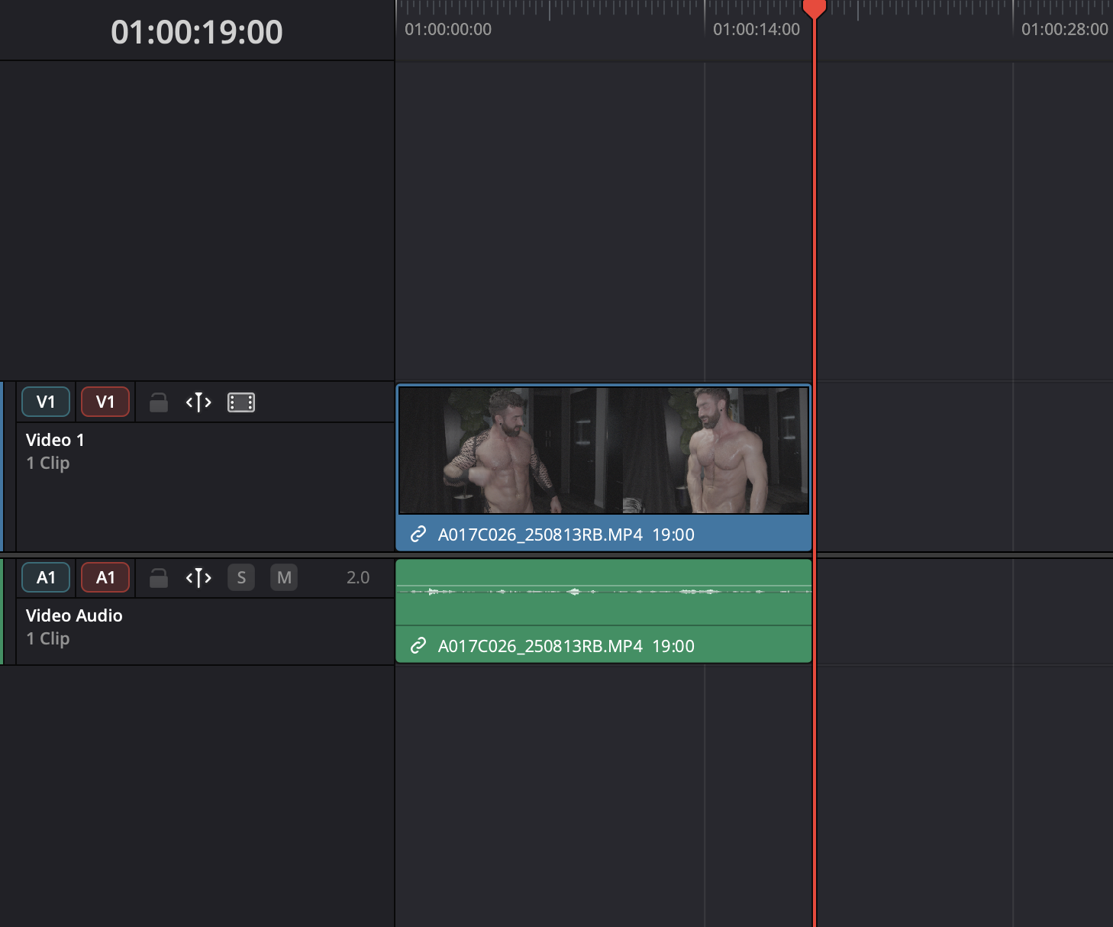This screenshot has height=927, width=1113.
Task: Toggle auto track selector on Video Audio track
Action: pyautogui.click(x=198, y=578)
